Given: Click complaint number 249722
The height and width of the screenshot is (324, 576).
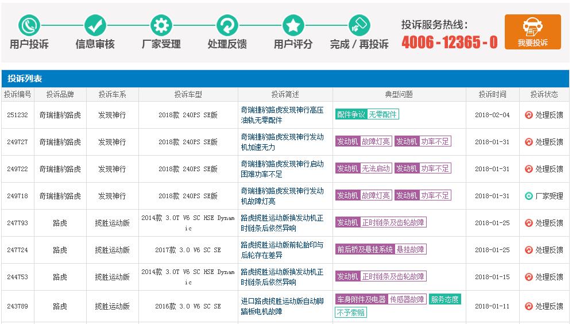Looking at the screenshot, I should point(17,169).
